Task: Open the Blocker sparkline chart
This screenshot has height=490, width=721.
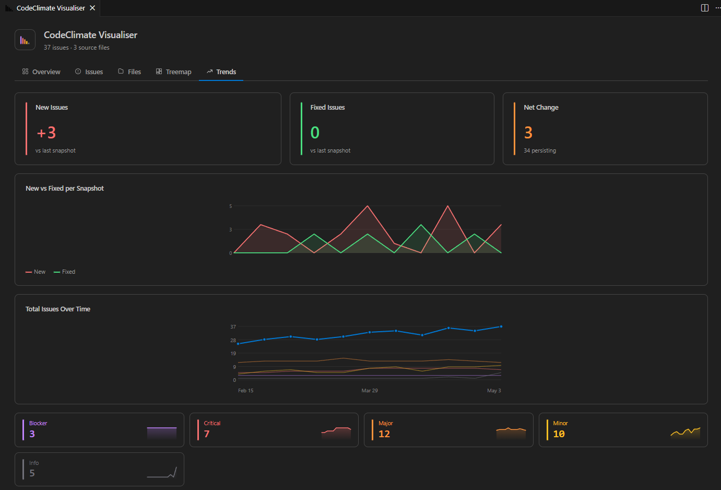Action: tap(162, 433)
